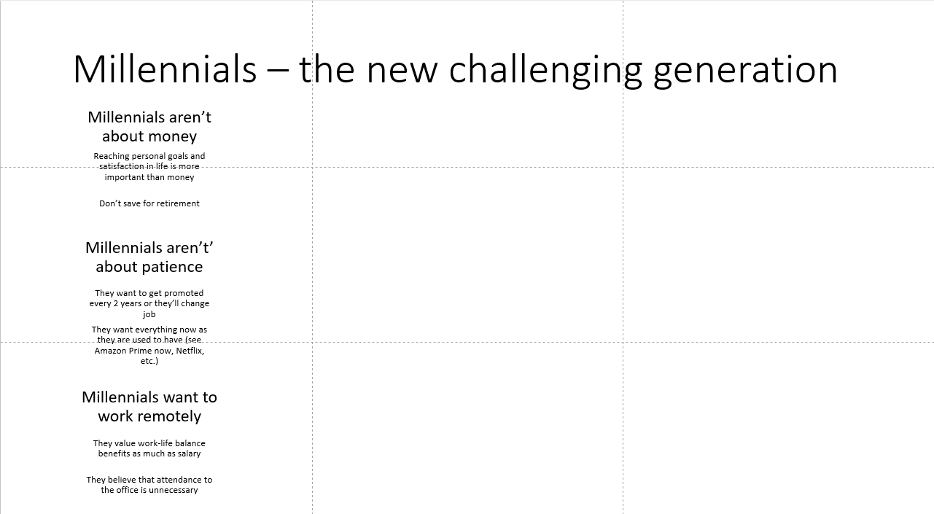
Task: Select the 'Millennials aren't about money' heading
Action: tap(149, 127)
